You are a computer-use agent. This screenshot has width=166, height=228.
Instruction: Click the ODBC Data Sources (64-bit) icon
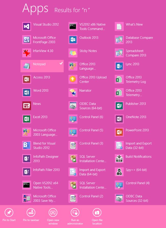click(73, 106)
